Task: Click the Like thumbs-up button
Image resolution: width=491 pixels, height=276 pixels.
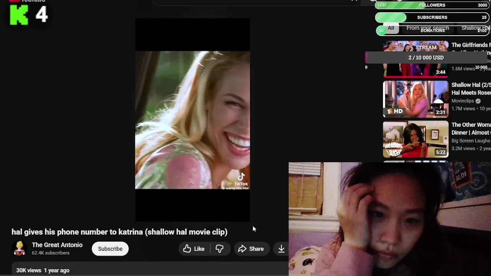Action: point(194,249)
